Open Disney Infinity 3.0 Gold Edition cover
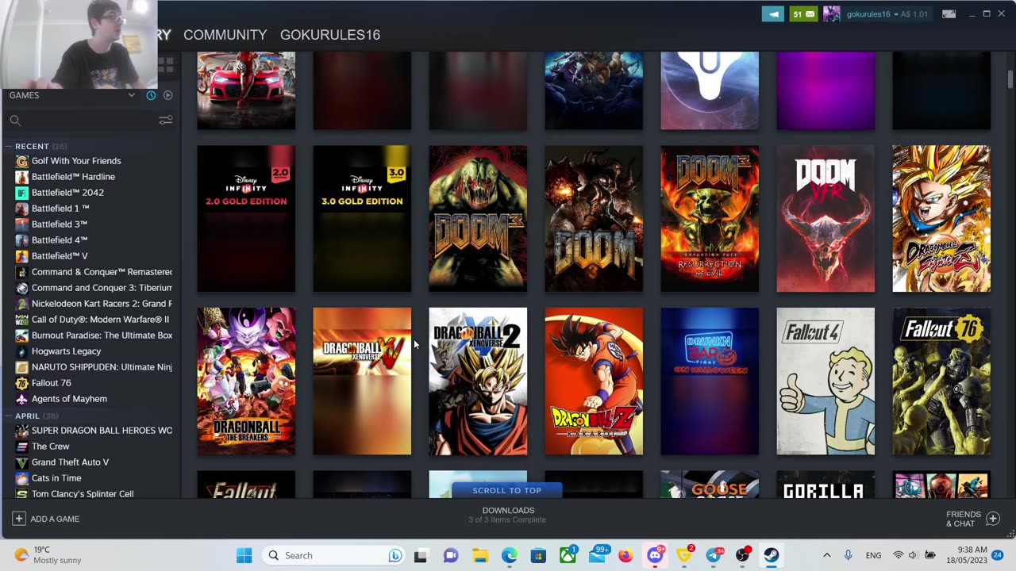This screenshot has width=1016, height=571. point(362,219)
